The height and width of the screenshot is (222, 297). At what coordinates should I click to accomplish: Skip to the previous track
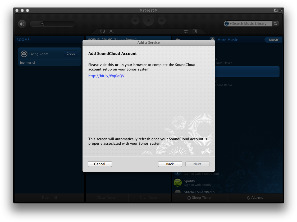[135, 21]
